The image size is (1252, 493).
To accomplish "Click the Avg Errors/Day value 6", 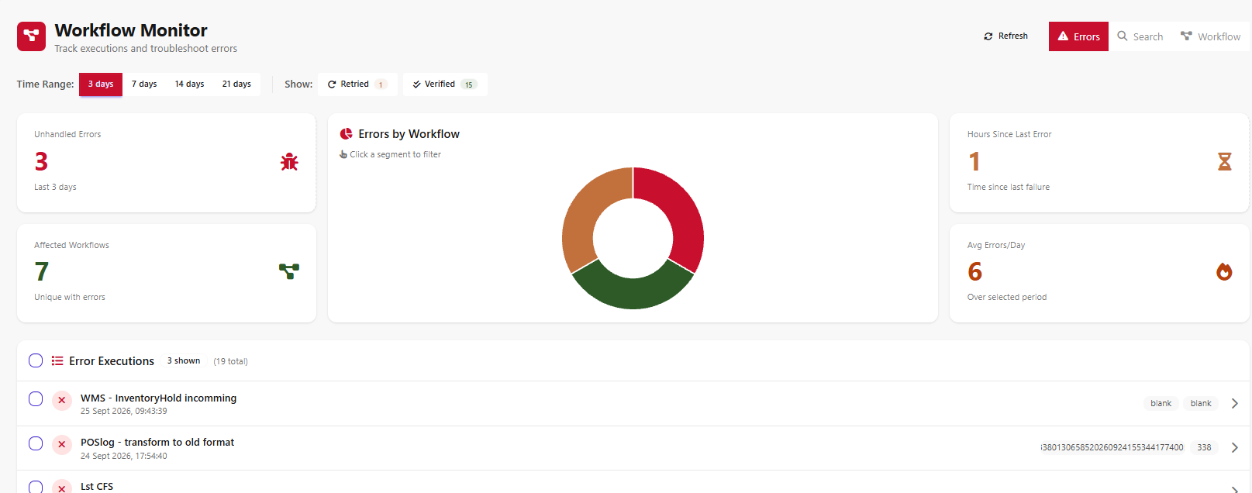I will (974, 271).
